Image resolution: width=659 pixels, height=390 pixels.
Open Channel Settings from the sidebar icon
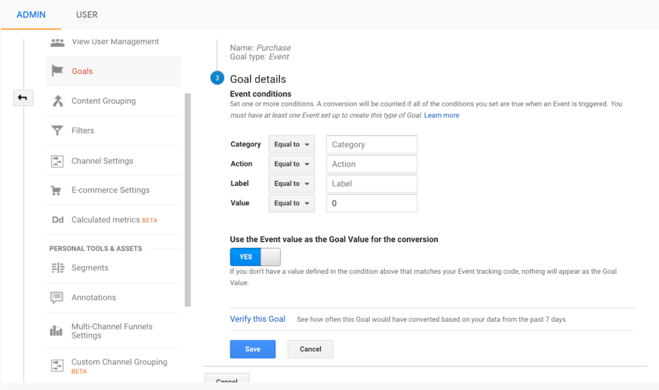pos(58,160)
